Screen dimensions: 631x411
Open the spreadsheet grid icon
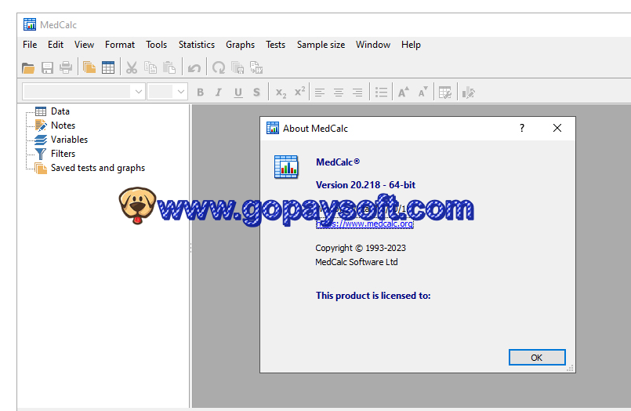[108, 67]
